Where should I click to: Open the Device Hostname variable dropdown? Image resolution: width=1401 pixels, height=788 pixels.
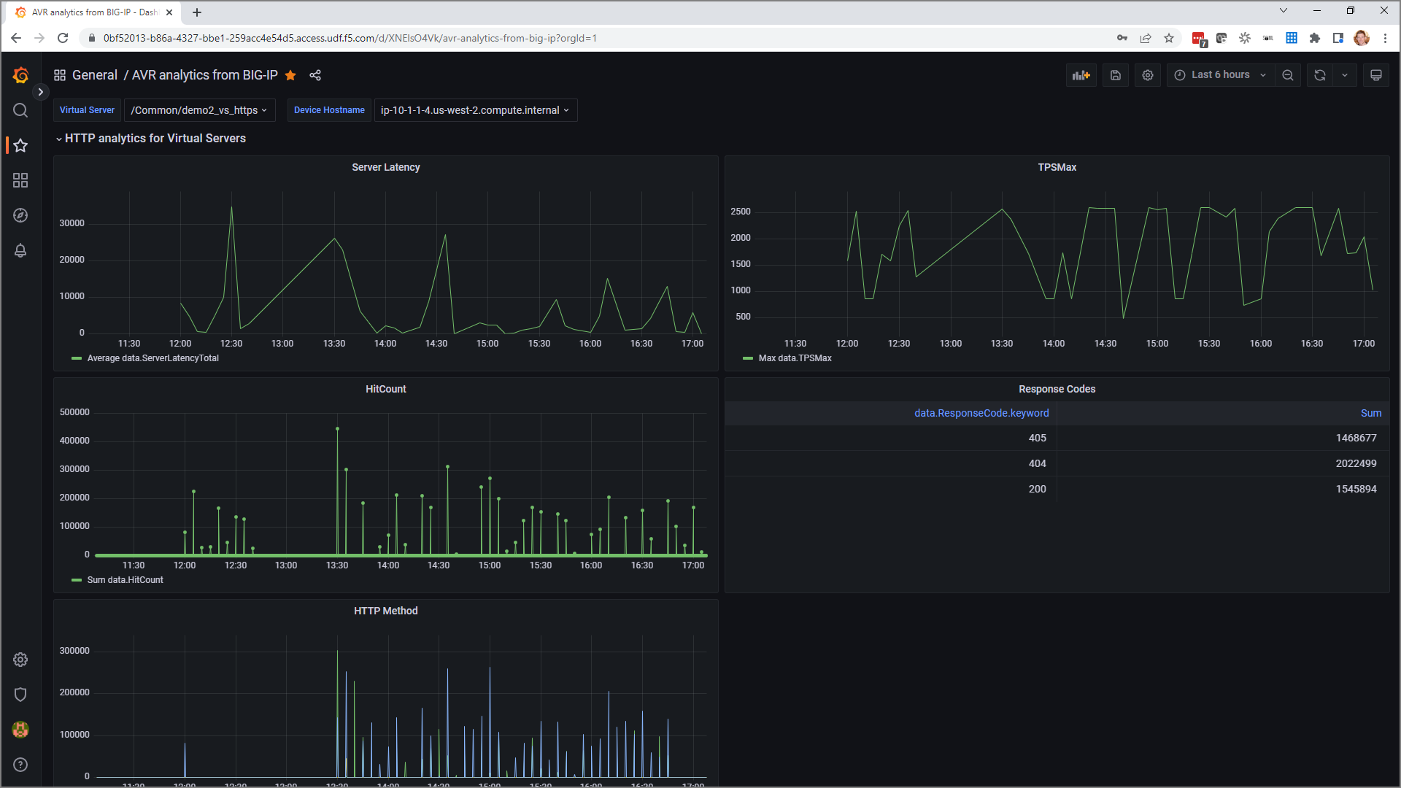pyautogui.click(x=475, y=110)
